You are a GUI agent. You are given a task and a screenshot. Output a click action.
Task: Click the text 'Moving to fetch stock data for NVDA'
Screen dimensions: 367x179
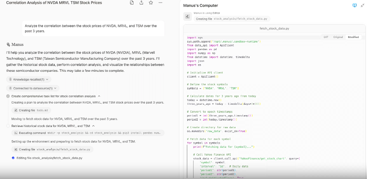pos(65,119)
